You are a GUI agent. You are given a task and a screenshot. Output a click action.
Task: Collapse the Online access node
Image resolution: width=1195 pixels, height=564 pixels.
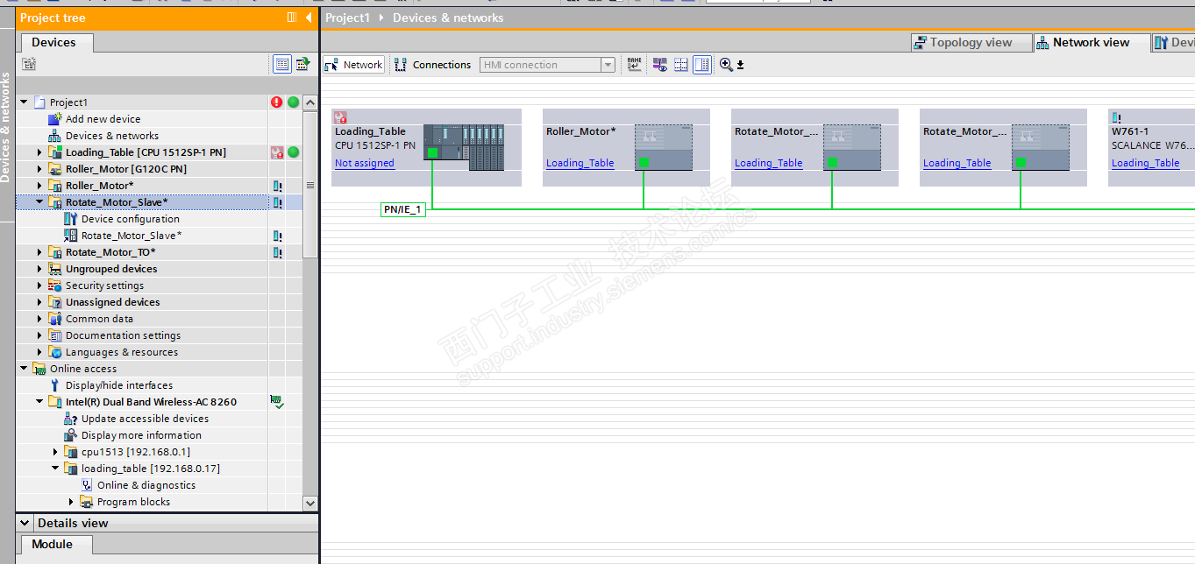point(24,369)
